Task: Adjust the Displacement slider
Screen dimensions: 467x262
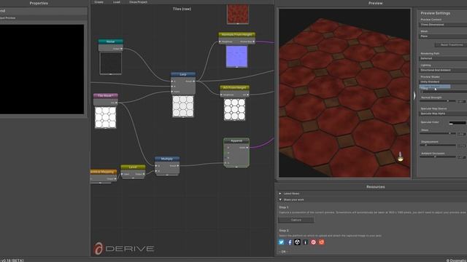Action: click(x=438, y=145)
